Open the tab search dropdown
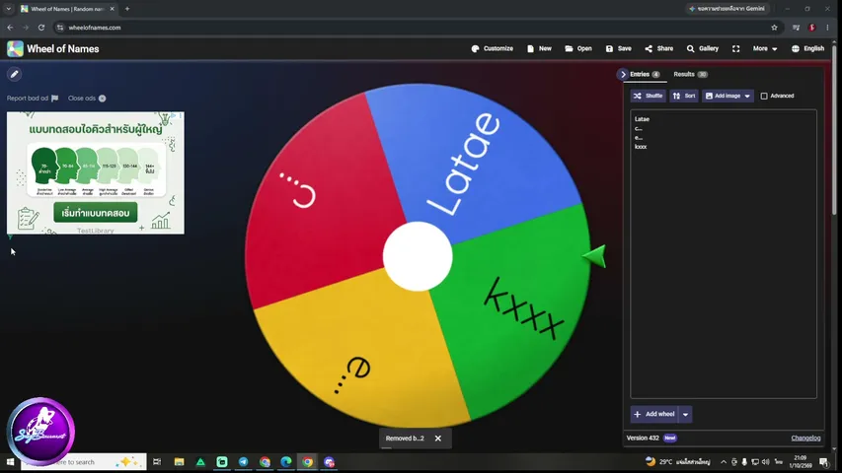This screenshot has height=473, width=842. [x=8, y=9]
